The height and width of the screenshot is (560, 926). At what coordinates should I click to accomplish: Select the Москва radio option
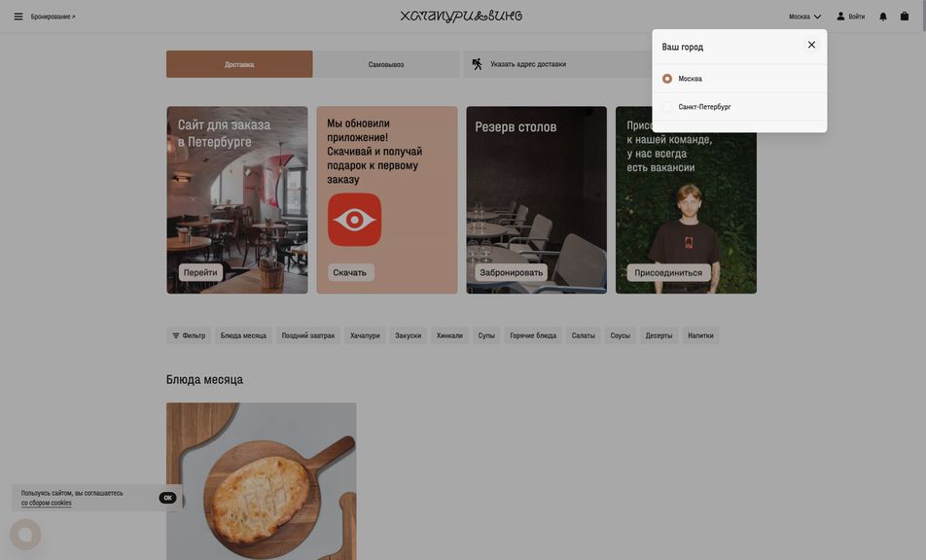[666, 79]
